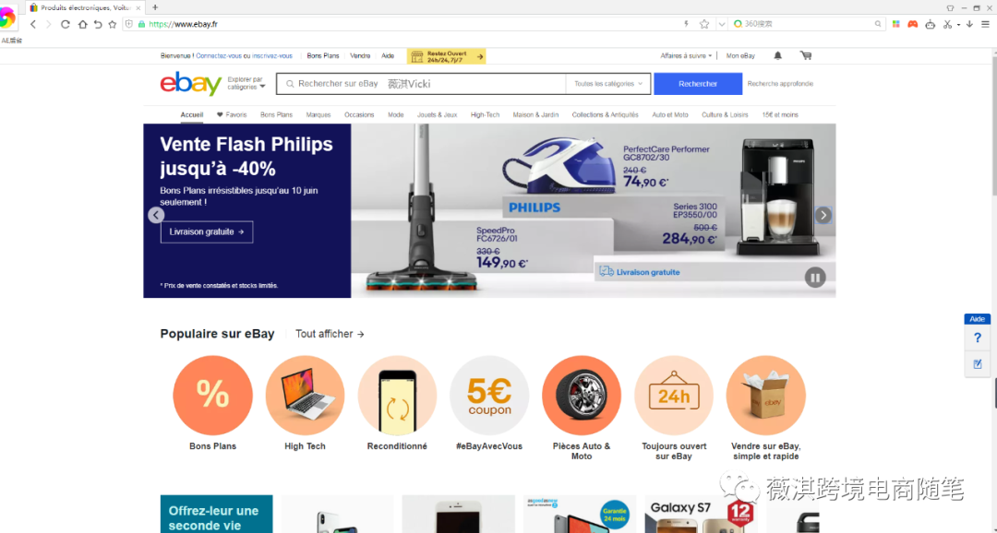Screen dimensions: 997x533
Task: Click Aide link in top bar
Action: pyautogui.click(x=388, y=56)
